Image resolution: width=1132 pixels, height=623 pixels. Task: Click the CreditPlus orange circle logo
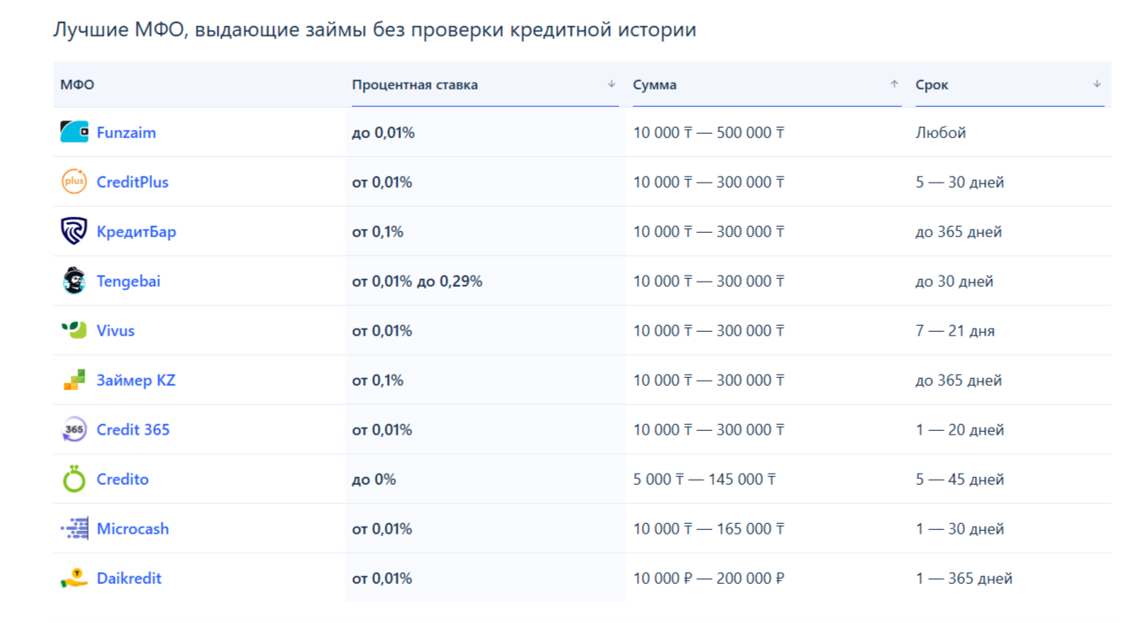pos(74,182)
